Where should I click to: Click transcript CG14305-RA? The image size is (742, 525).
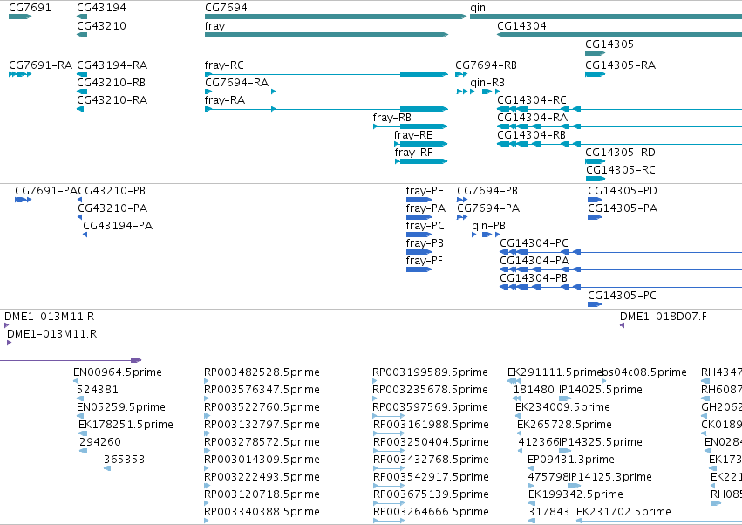pyautogui.click(x=621, y=65)
